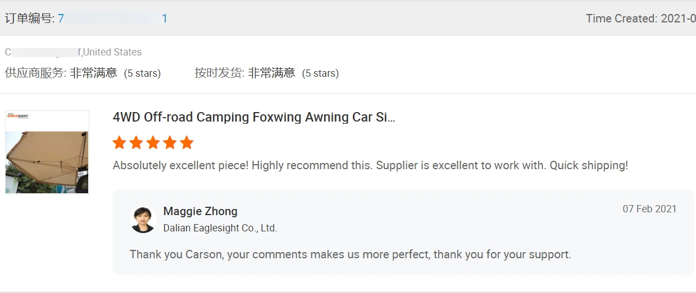Click the 订单编号 label
696x293 pixels.
coord(29,18)
